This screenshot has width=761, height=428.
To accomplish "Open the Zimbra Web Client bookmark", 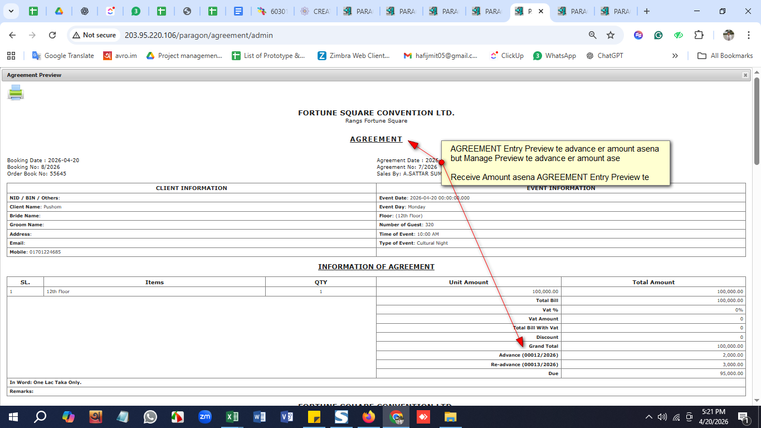I will 354,56.
